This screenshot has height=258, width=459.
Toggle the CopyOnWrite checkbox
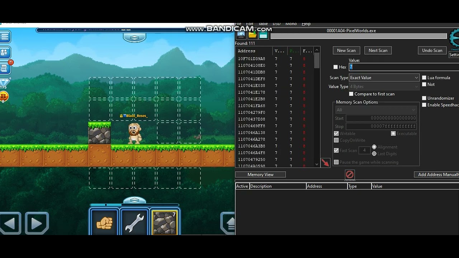[336, 140]
